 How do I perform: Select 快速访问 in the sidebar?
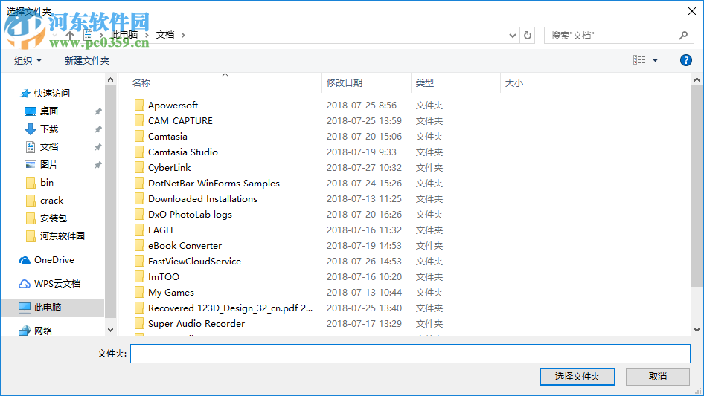51,94
